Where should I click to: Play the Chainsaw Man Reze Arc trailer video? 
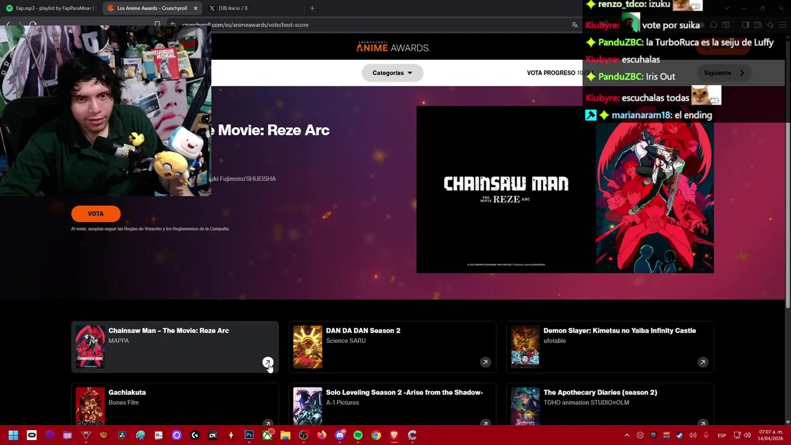pyautogui.click(x=506, y=190)
